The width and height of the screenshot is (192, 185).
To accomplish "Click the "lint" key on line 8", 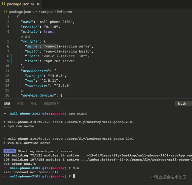I will pyautogui.click(x=31, y=56).
